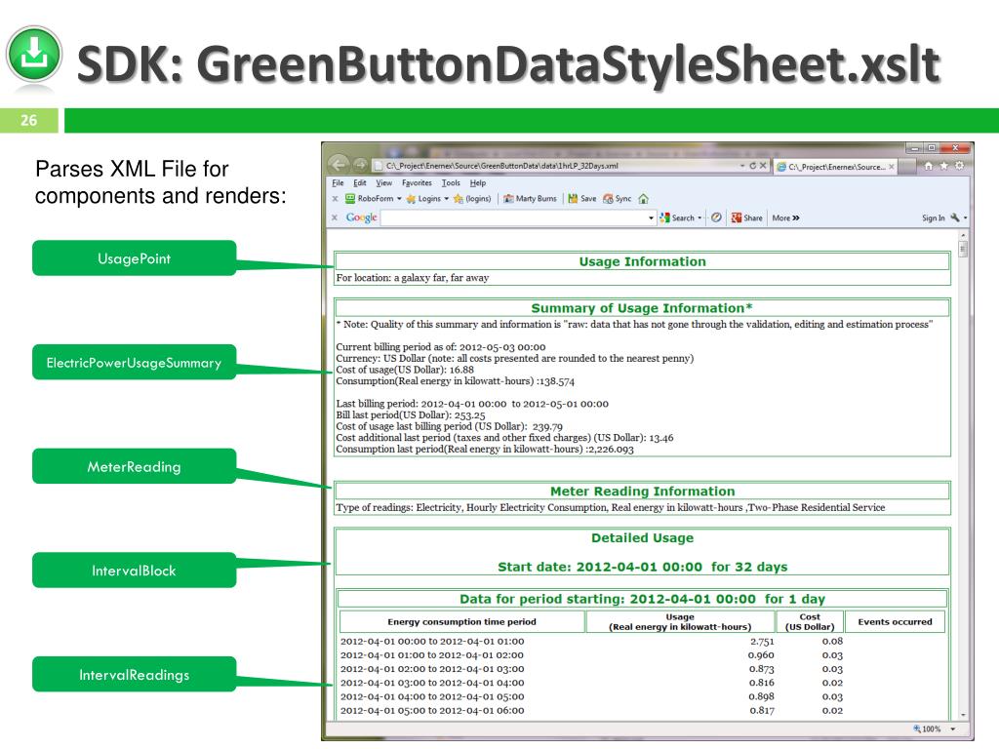Click into the Google toolbar search field
The image size is (999, 749).
pyautogui.click(x=513, y=217)
